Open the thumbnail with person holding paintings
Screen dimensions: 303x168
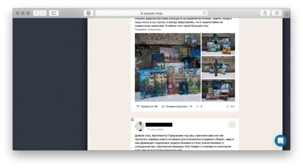click(x=218, y=67)
